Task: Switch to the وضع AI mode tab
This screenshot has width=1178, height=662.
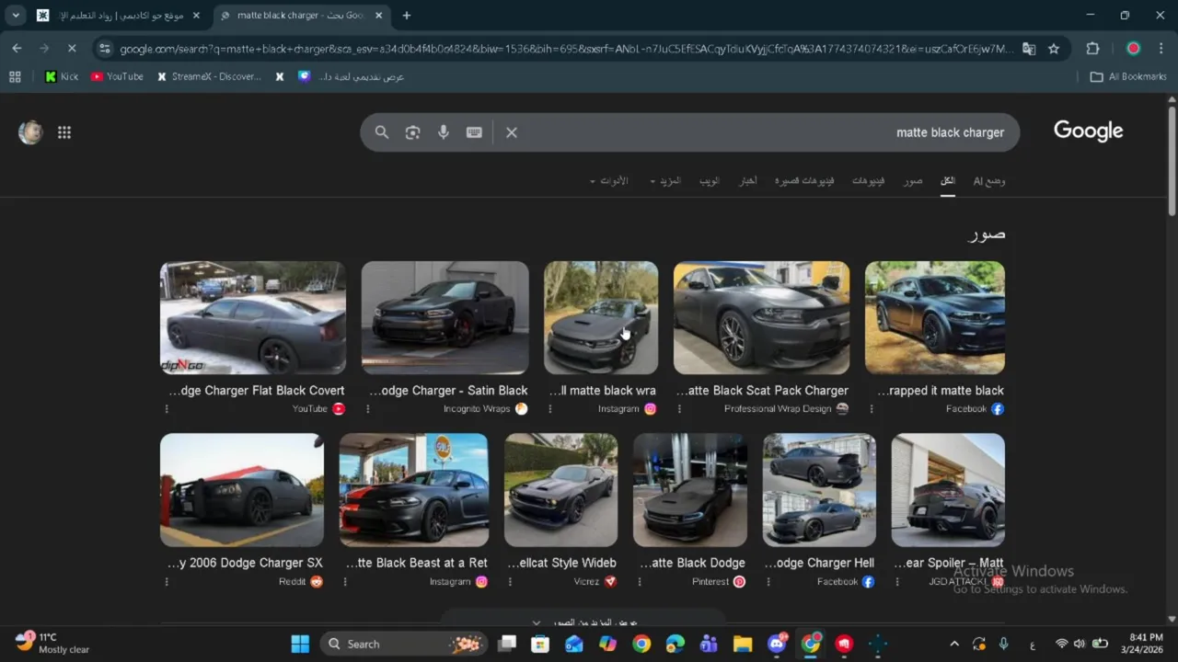Action: click(989, 181)
